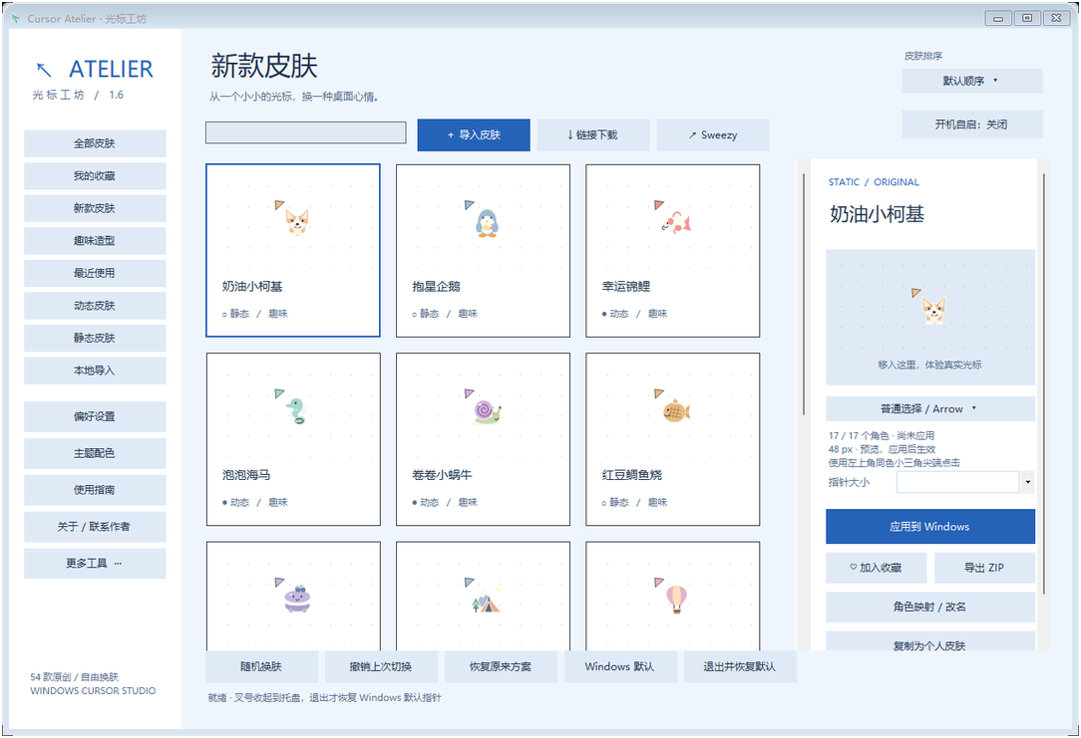Screen dimensions: 1081x738
Task: Open 我的收藏 favorites list
Action: coord(95,175)
